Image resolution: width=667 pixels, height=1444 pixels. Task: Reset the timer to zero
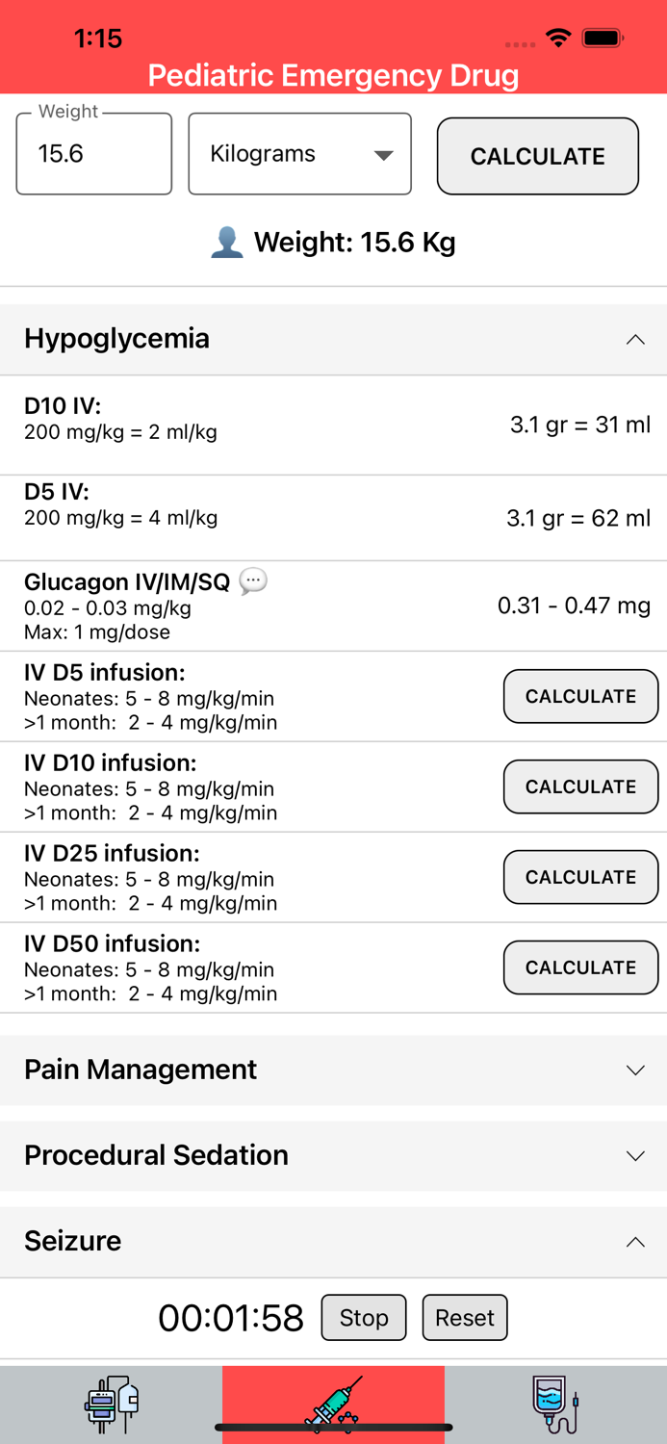465,1317
